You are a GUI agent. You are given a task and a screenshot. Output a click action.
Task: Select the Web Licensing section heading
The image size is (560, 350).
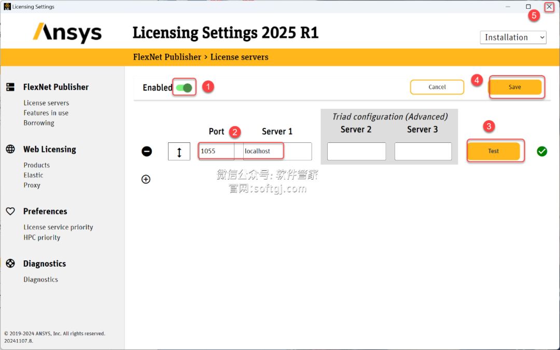pos(50,149)
